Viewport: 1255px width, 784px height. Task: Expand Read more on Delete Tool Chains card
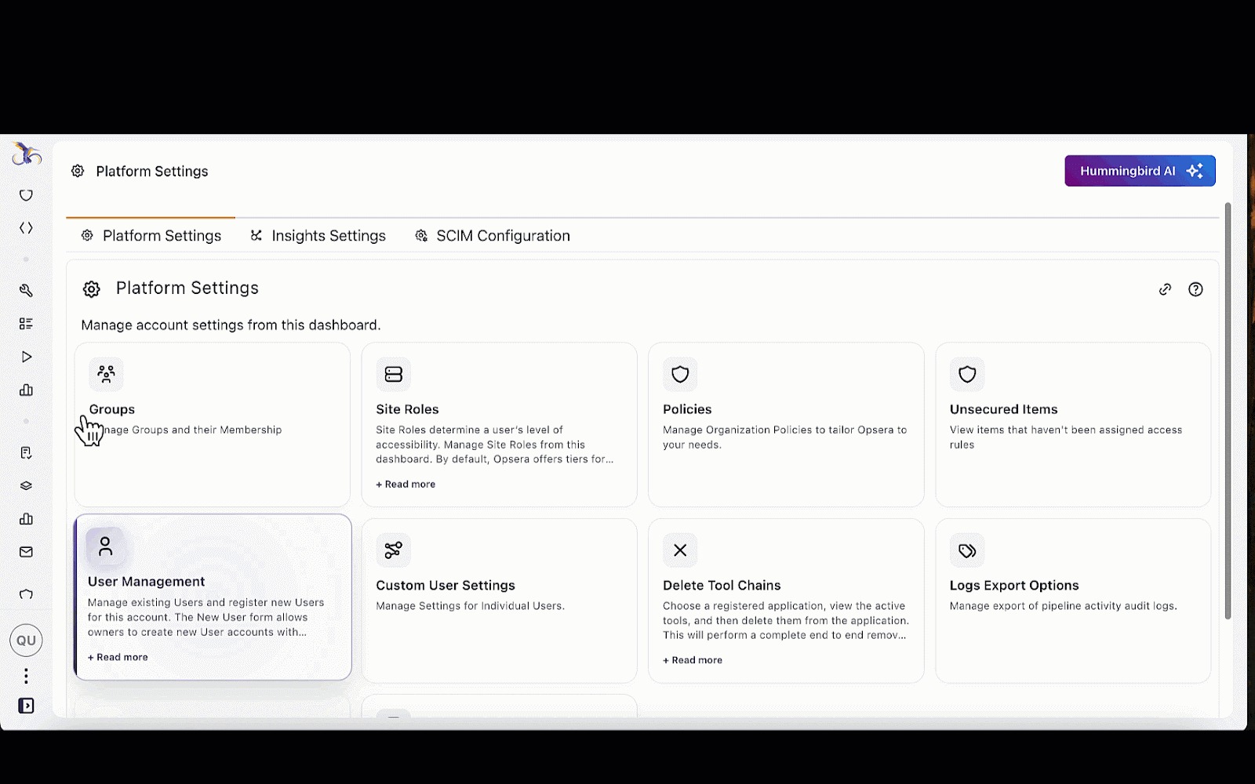point(693,660)
